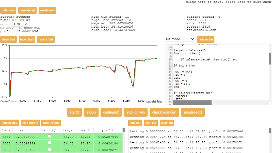Open the lua mode dropdown

pyautogui.click(x=180, y=39)
